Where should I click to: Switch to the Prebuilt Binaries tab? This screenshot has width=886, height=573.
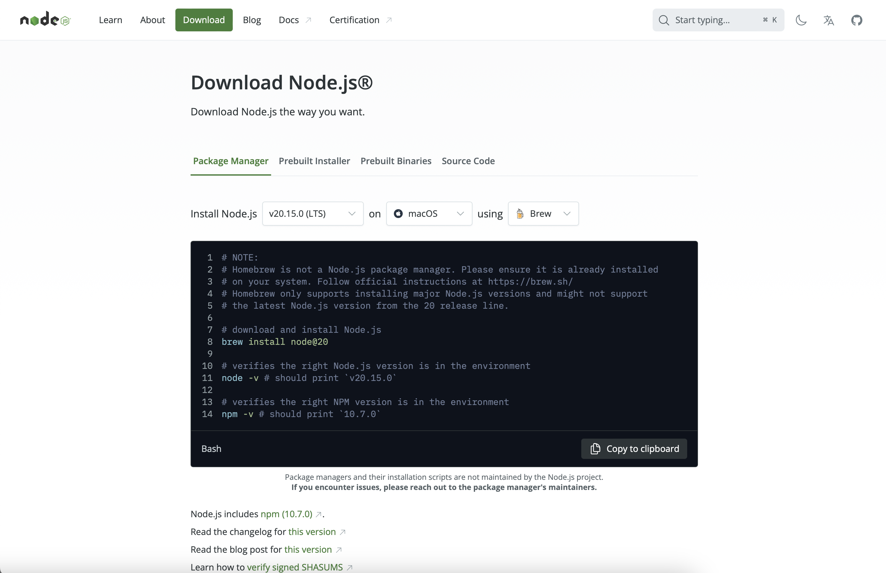tap(396, 161)
